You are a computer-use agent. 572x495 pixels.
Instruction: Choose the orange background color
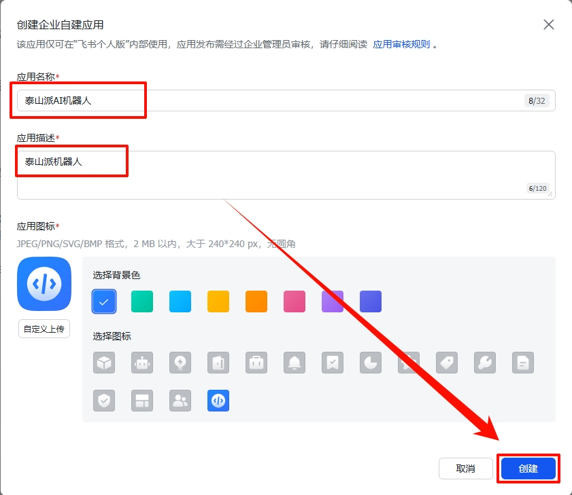click(256, 301)
